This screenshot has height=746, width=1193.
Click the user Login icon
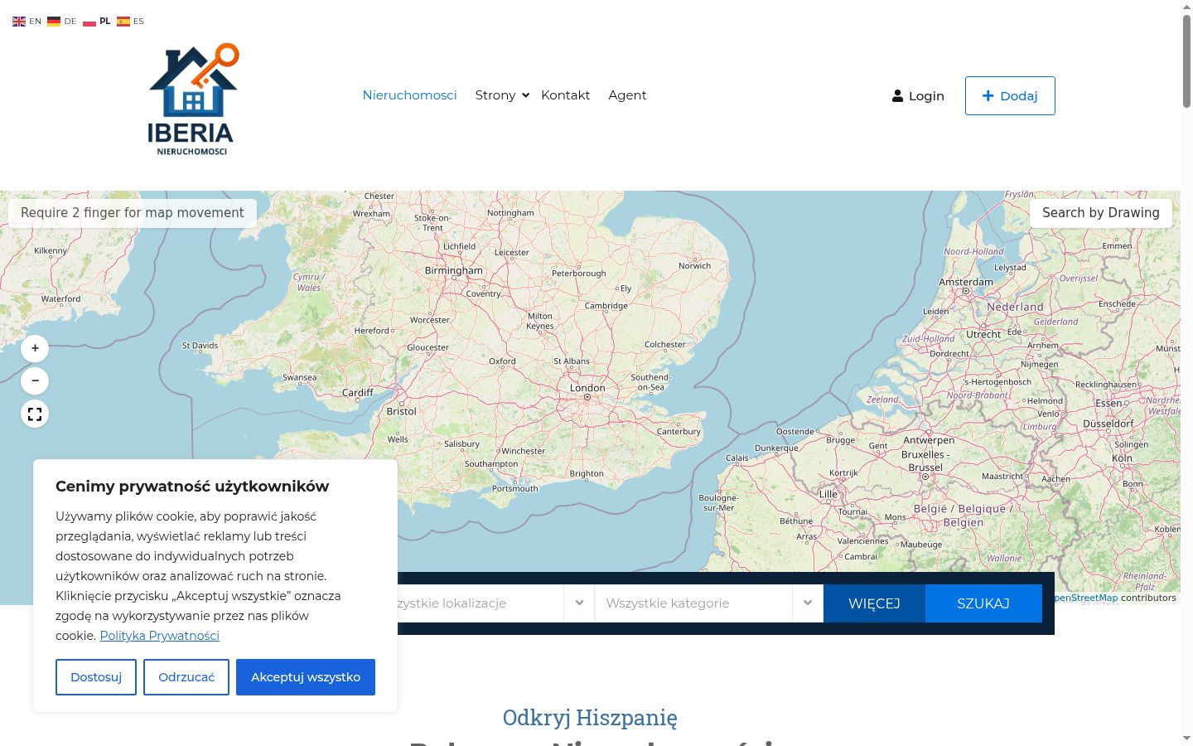click(897, 96)
